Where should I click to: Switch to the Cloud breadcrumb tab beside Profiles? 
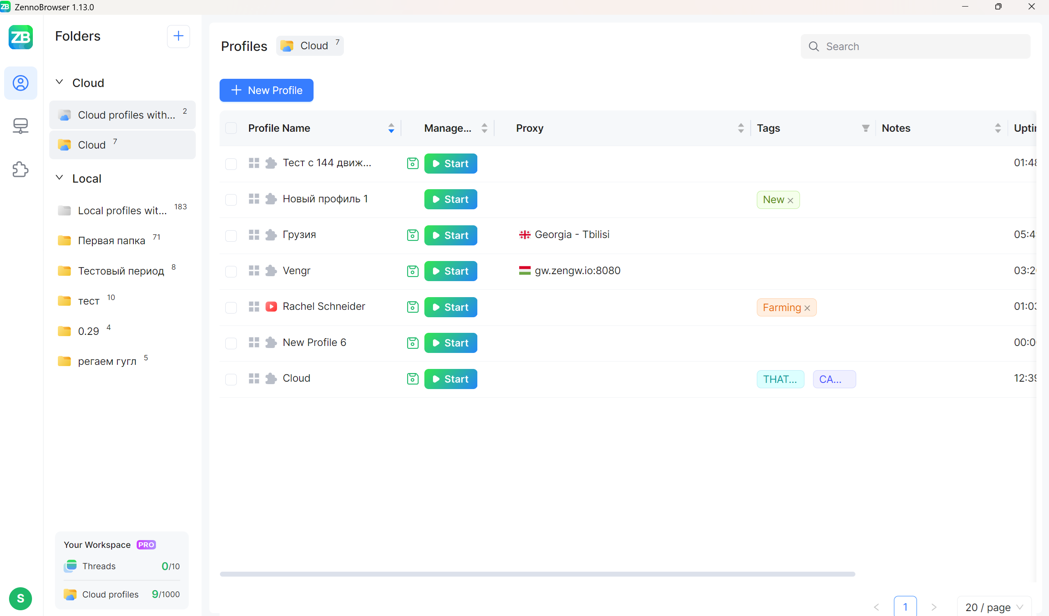[310, 46]
